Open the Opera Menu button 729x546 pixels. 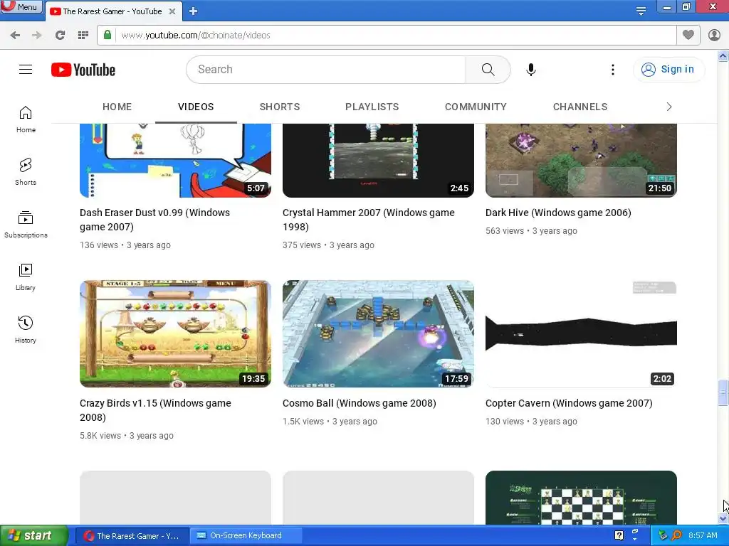pyautogui.click(x=21, y=7)
